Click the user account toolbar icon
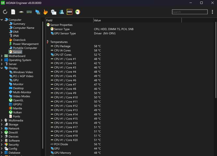Image resolution: width=217 pixels, height=156 pixels. (x=62, y=12)
